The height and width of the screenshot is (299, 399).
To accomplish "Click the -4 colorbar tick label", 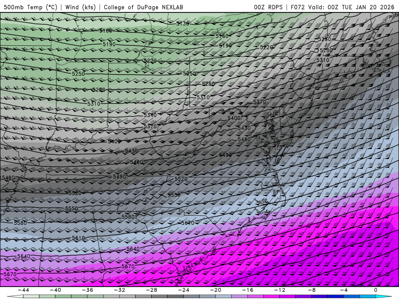I will 344,290.
